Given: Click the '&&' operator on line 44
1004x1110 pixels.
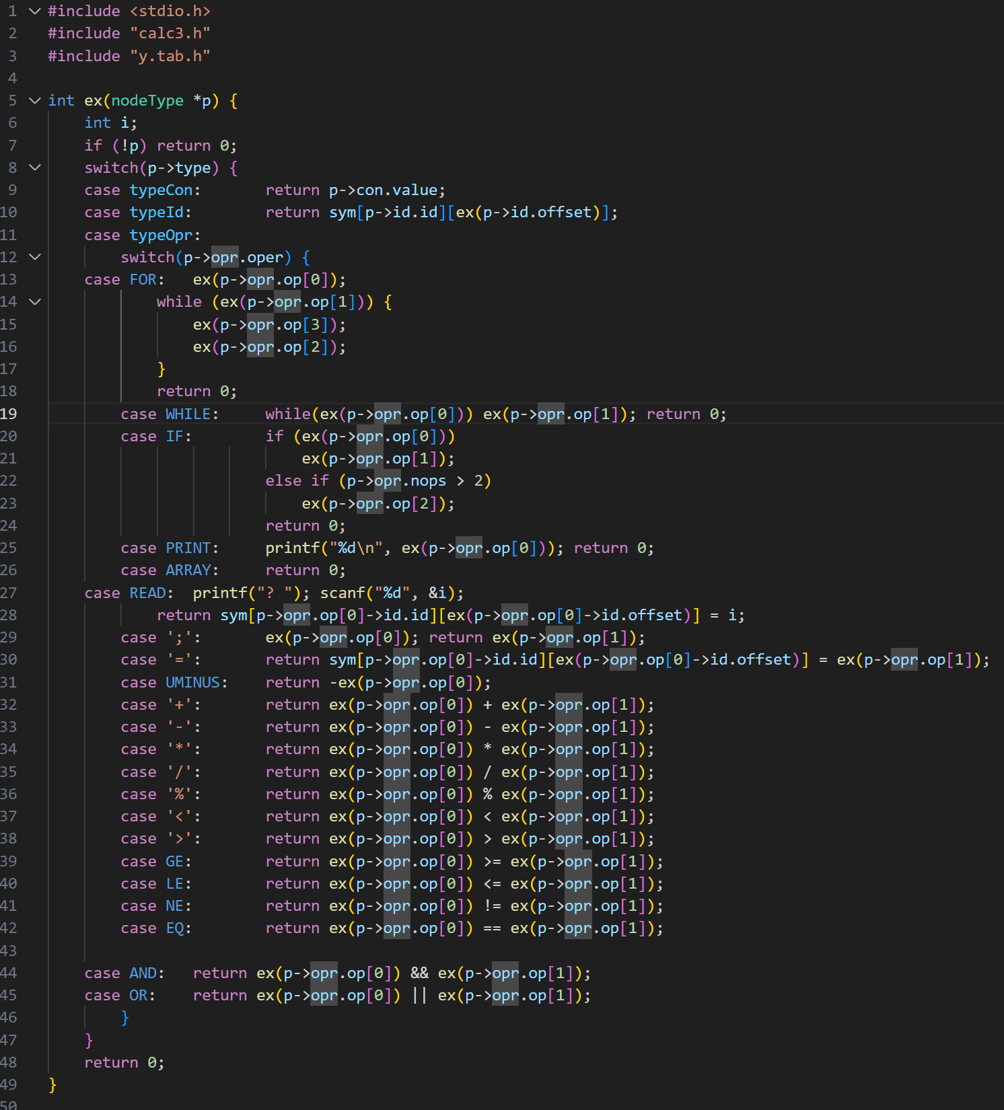Looking at the screenshot, I should coord(420,973).
